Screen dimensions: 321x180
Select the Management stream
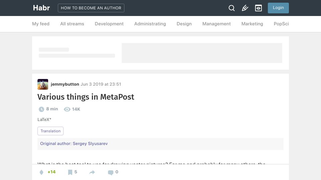pos(216,24)
